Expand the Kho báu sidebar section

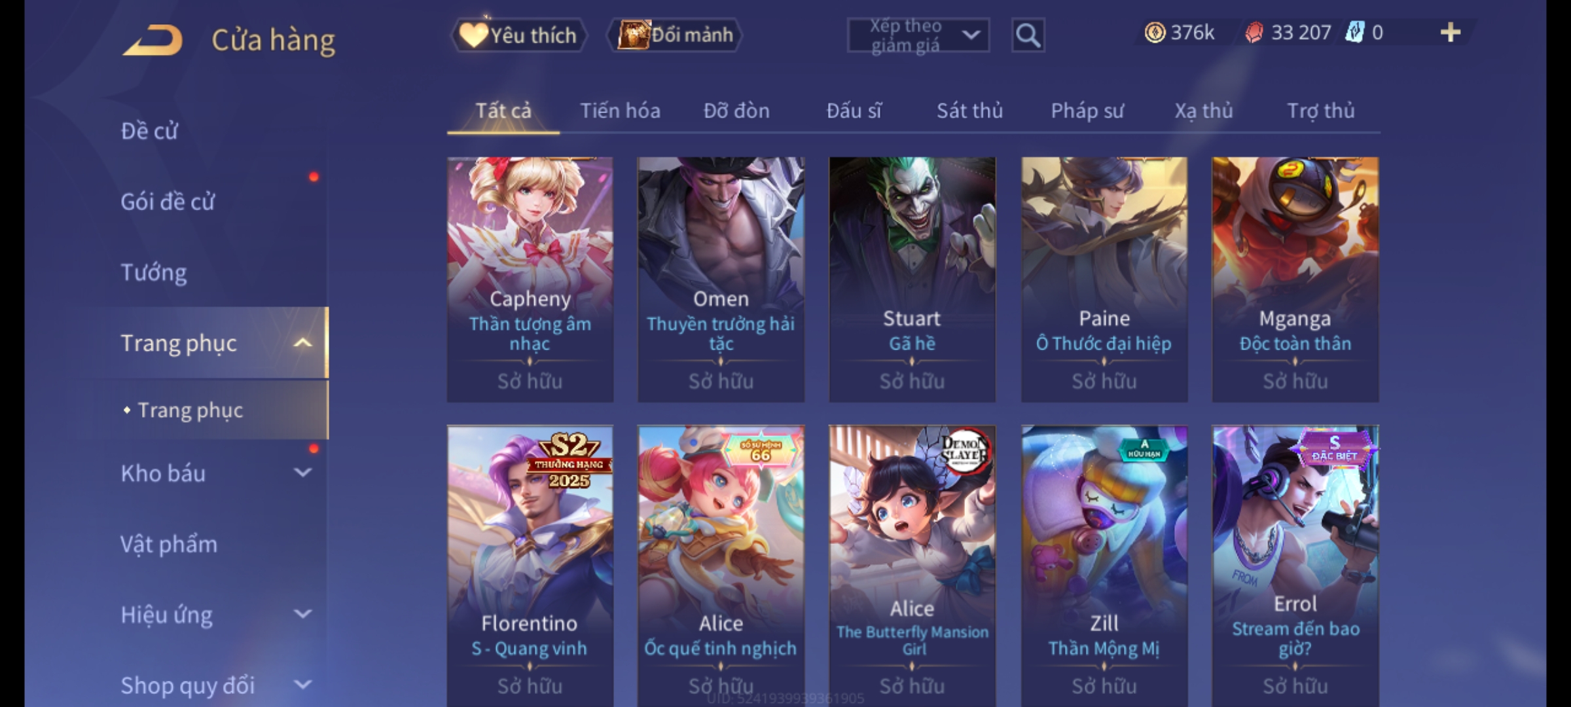click(302, 472)
